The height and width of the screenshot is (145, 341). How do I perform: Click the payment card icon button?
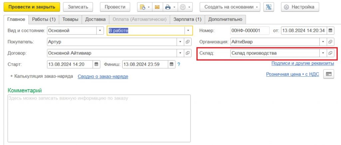tap(329, 74)
